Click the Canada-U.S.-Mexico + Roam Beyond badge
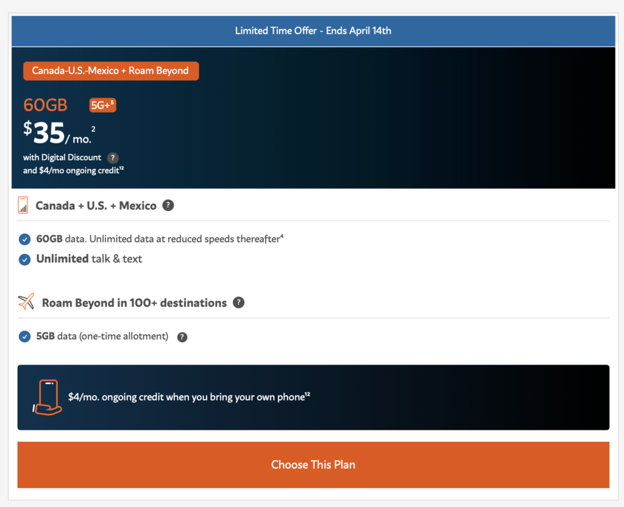624x507 pixels. [x=111, y=71]
